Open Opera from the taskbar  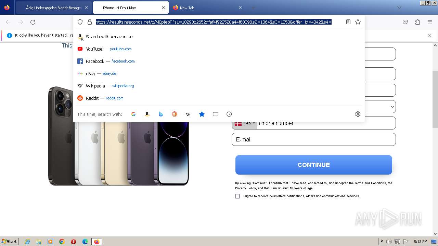73,242
